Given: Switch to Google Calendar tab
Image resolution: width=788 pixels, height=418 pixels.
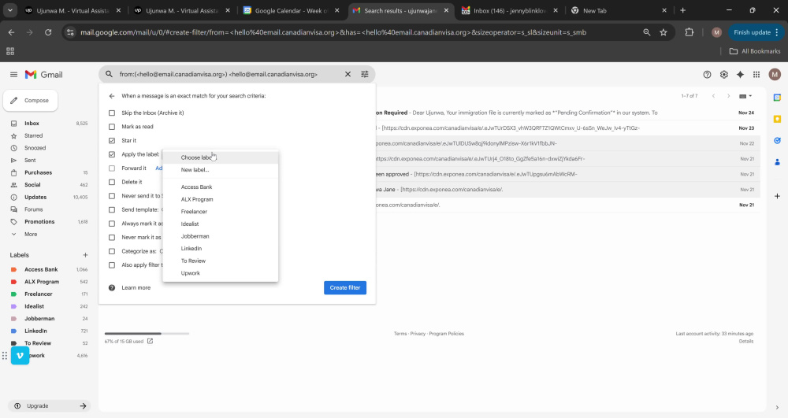Looking at the screenshot, I should [290, 10].
